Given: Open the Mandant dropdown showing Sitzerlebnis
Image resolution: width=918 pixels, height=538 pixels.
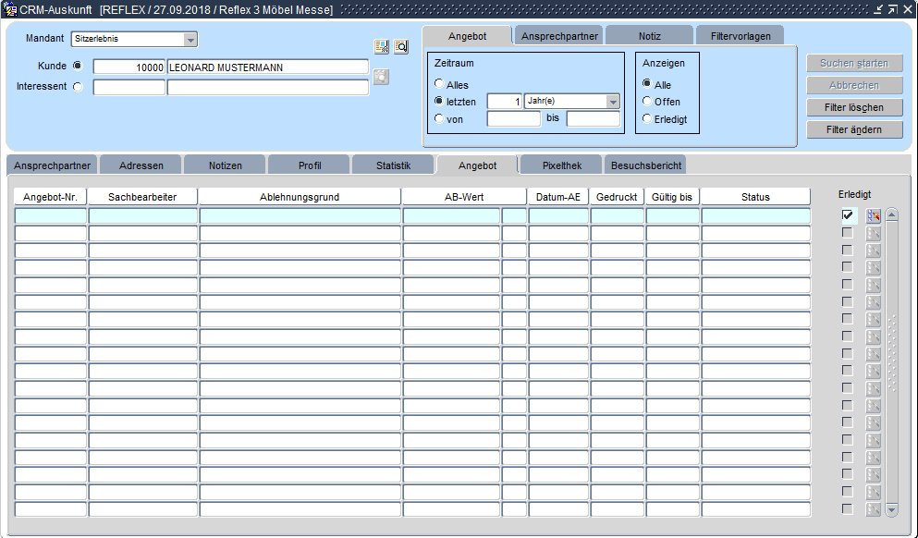Looking at the screenshot, I should (190, 40).
